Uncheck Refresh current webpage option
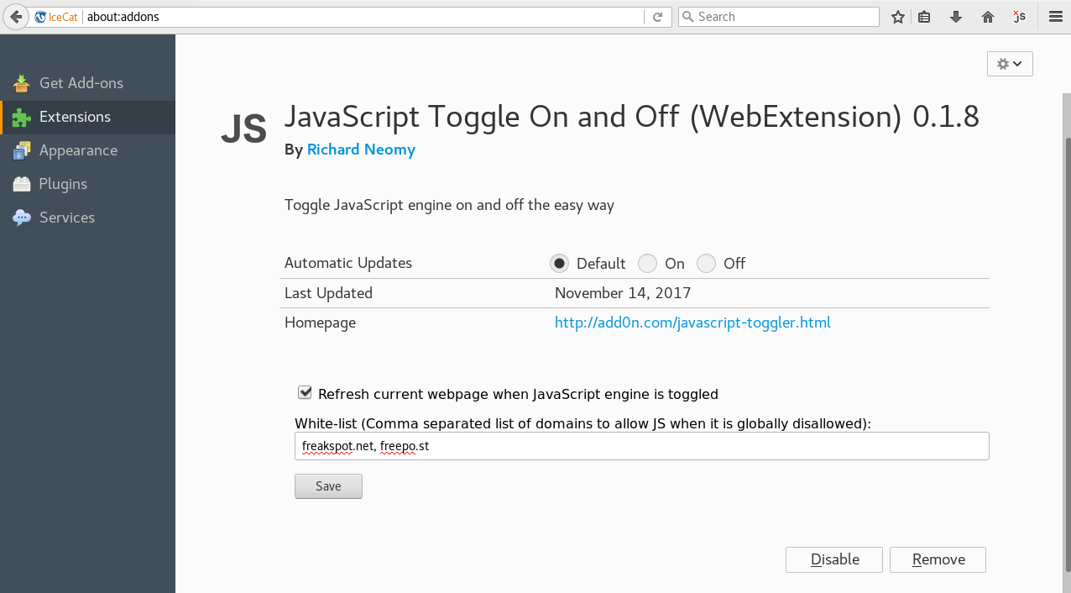Viewport: 1071px width, 593px height. point(306,393)
